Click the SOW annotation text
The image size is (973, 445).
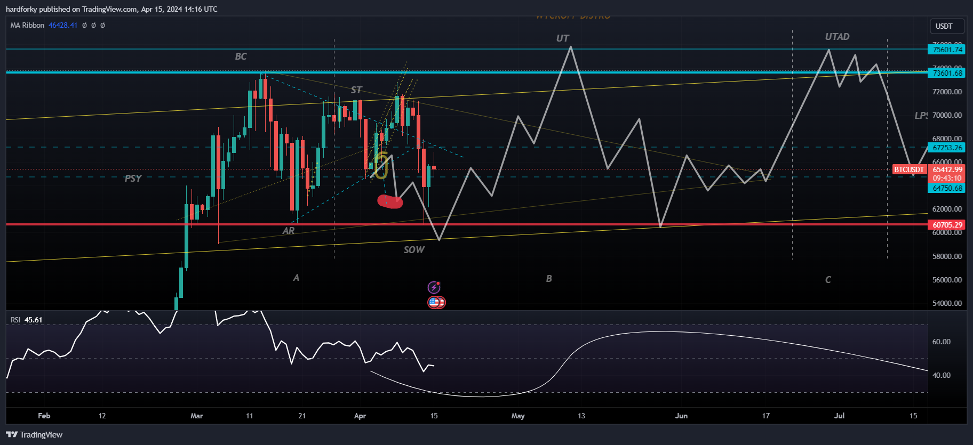pyautogui.click(x=414, y=249)
